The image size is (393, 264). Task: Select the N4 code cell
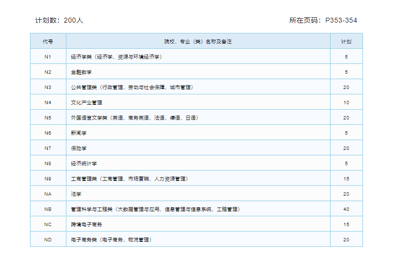pos(48,103)
